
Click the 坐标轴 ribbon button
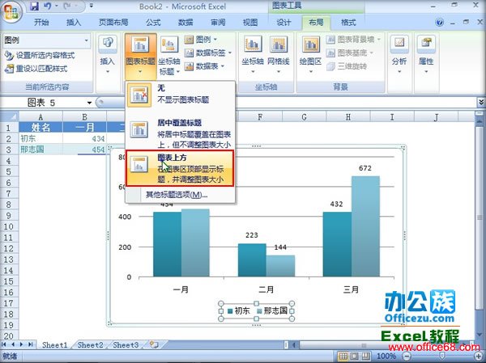(252, 54)
